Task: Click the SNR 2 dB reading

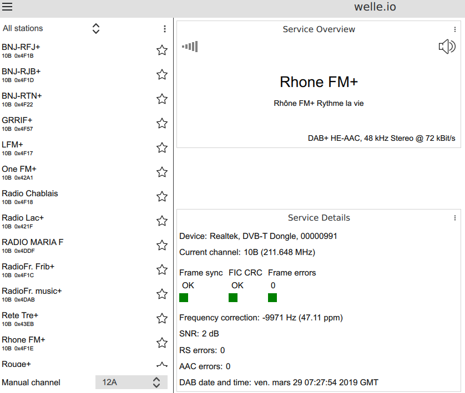Action: [199, 334]
